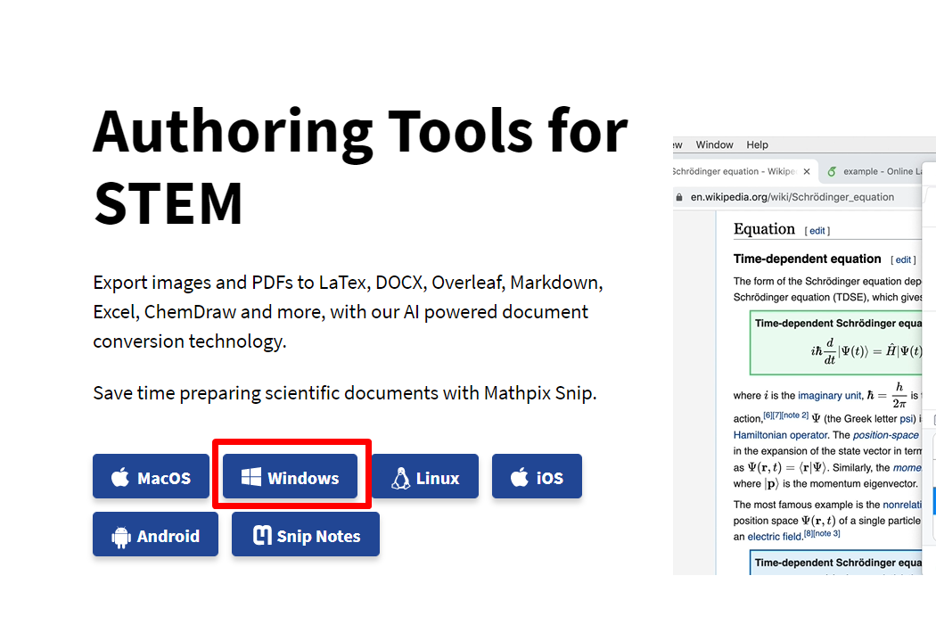Click edit link beside Time-dependent equation
Screen dimensions: 936x625
[903, 259]
